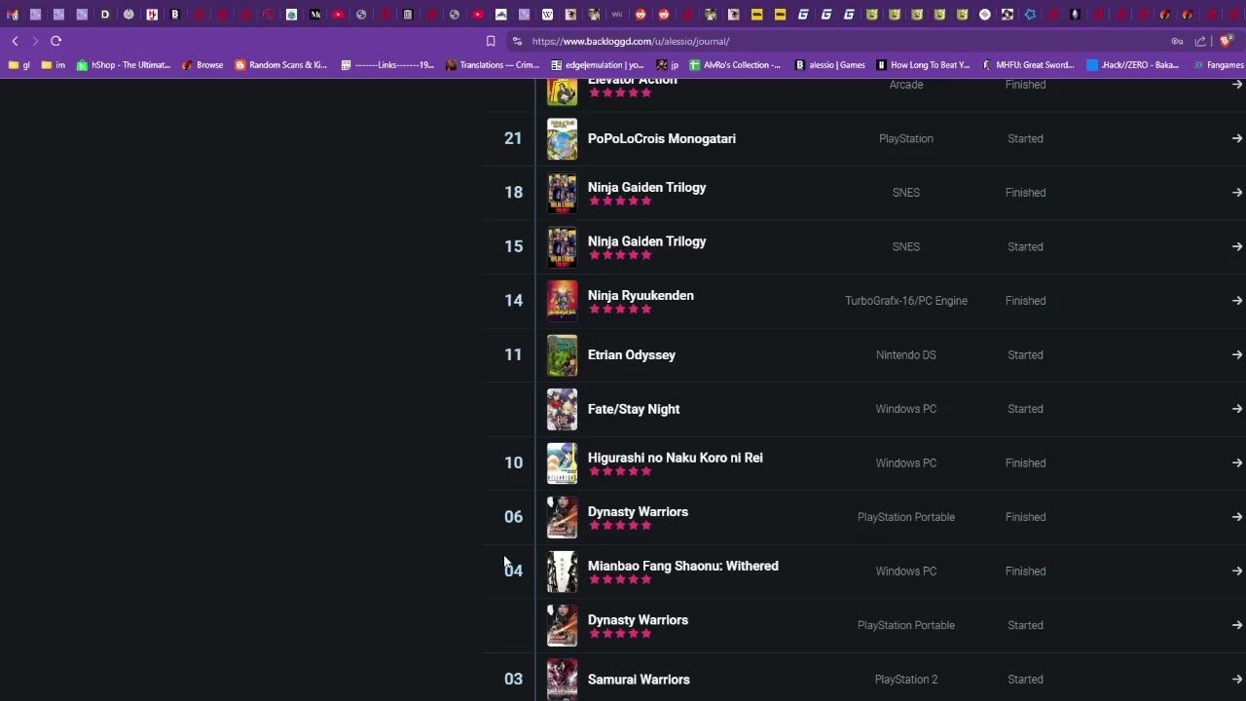Image resolution: width=1246 pixels, height=701 pixels.
Task: Open the Mianbao Fang Shaonu cover thumbnail
Action: [x=562, y=572]
